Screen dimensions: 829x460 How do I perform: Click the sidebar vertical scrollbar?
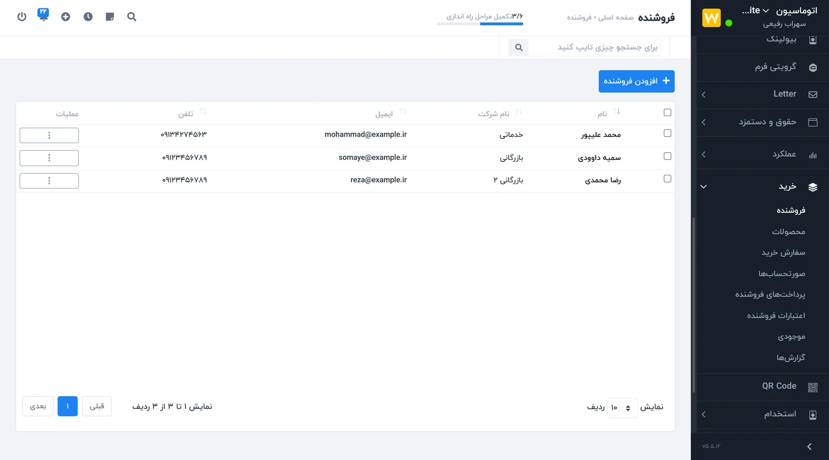point(694,305)
